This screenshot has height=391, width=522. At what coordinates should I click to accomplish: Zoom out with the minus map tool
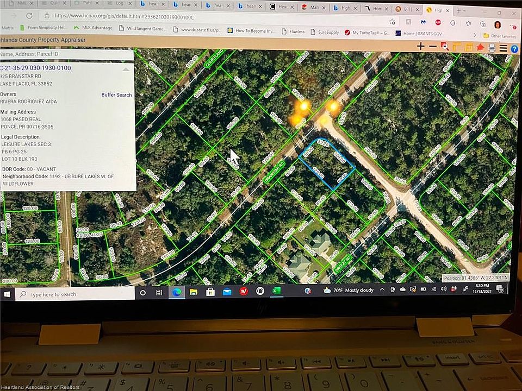[x=432, y=47]
